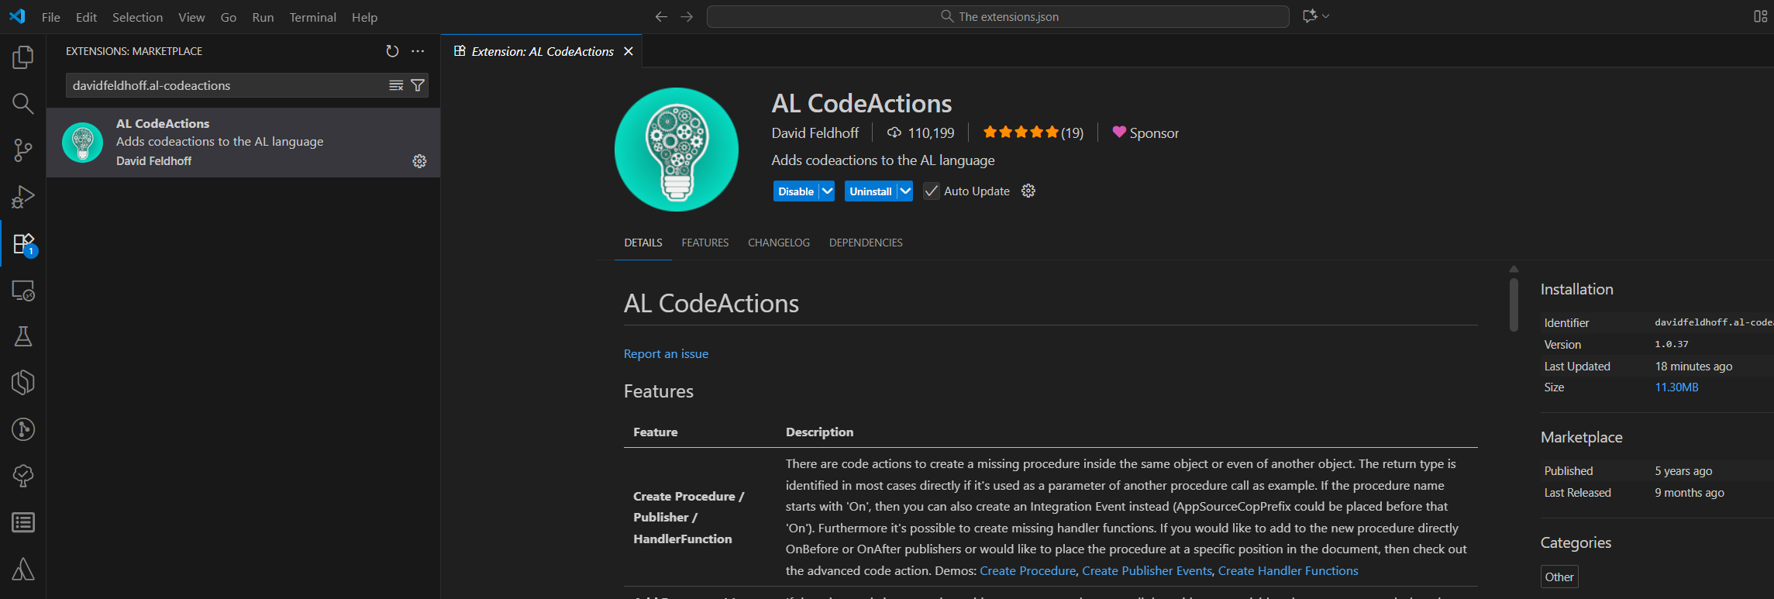Close the Extension: AL CodeActions tab
The width and height of the screenshot is (1774, 599).
tap(629, 51)
